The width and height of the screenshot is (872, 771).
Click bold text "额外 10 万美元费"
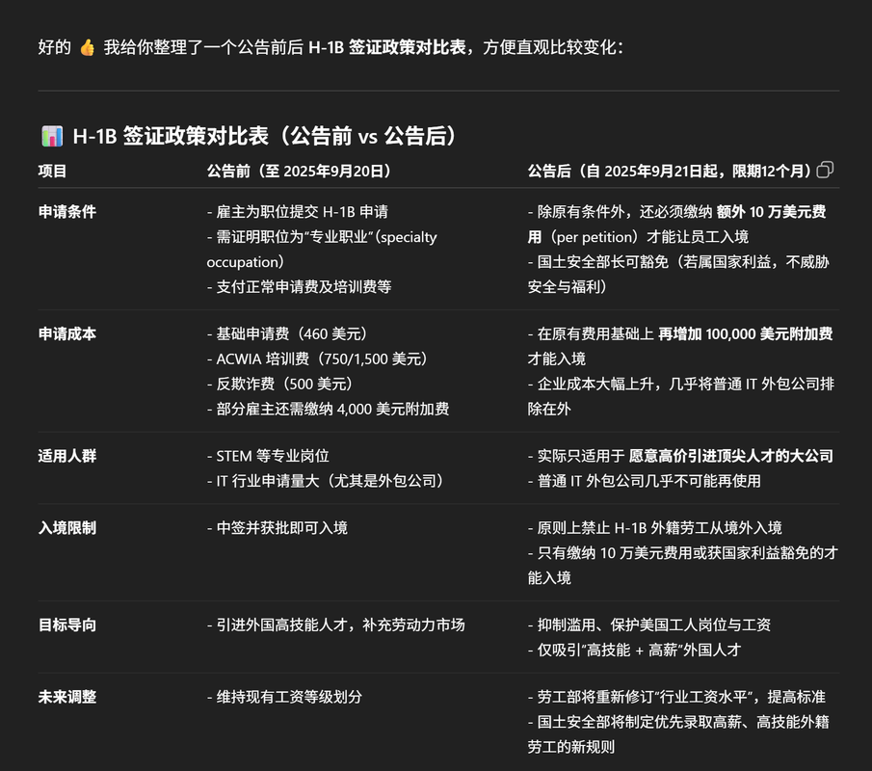point(772,211)
